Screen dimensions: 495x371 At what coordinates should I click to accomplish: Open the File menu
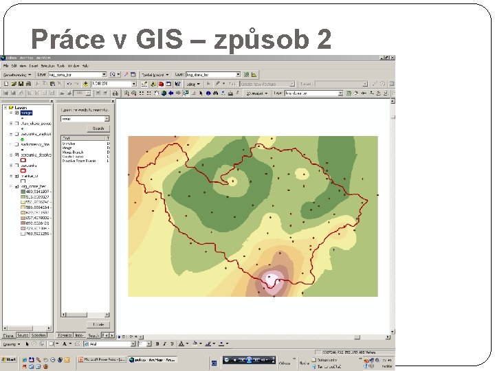[5, 66]
